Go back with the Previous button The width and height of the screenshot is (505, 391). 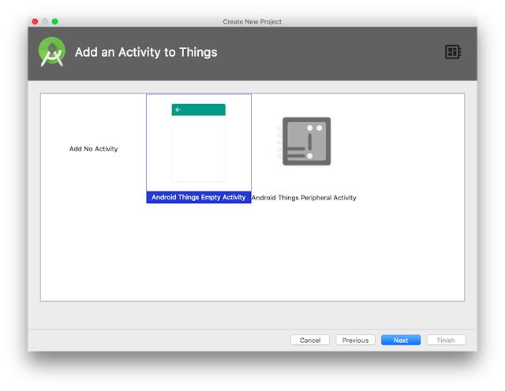tap(355, 340)
